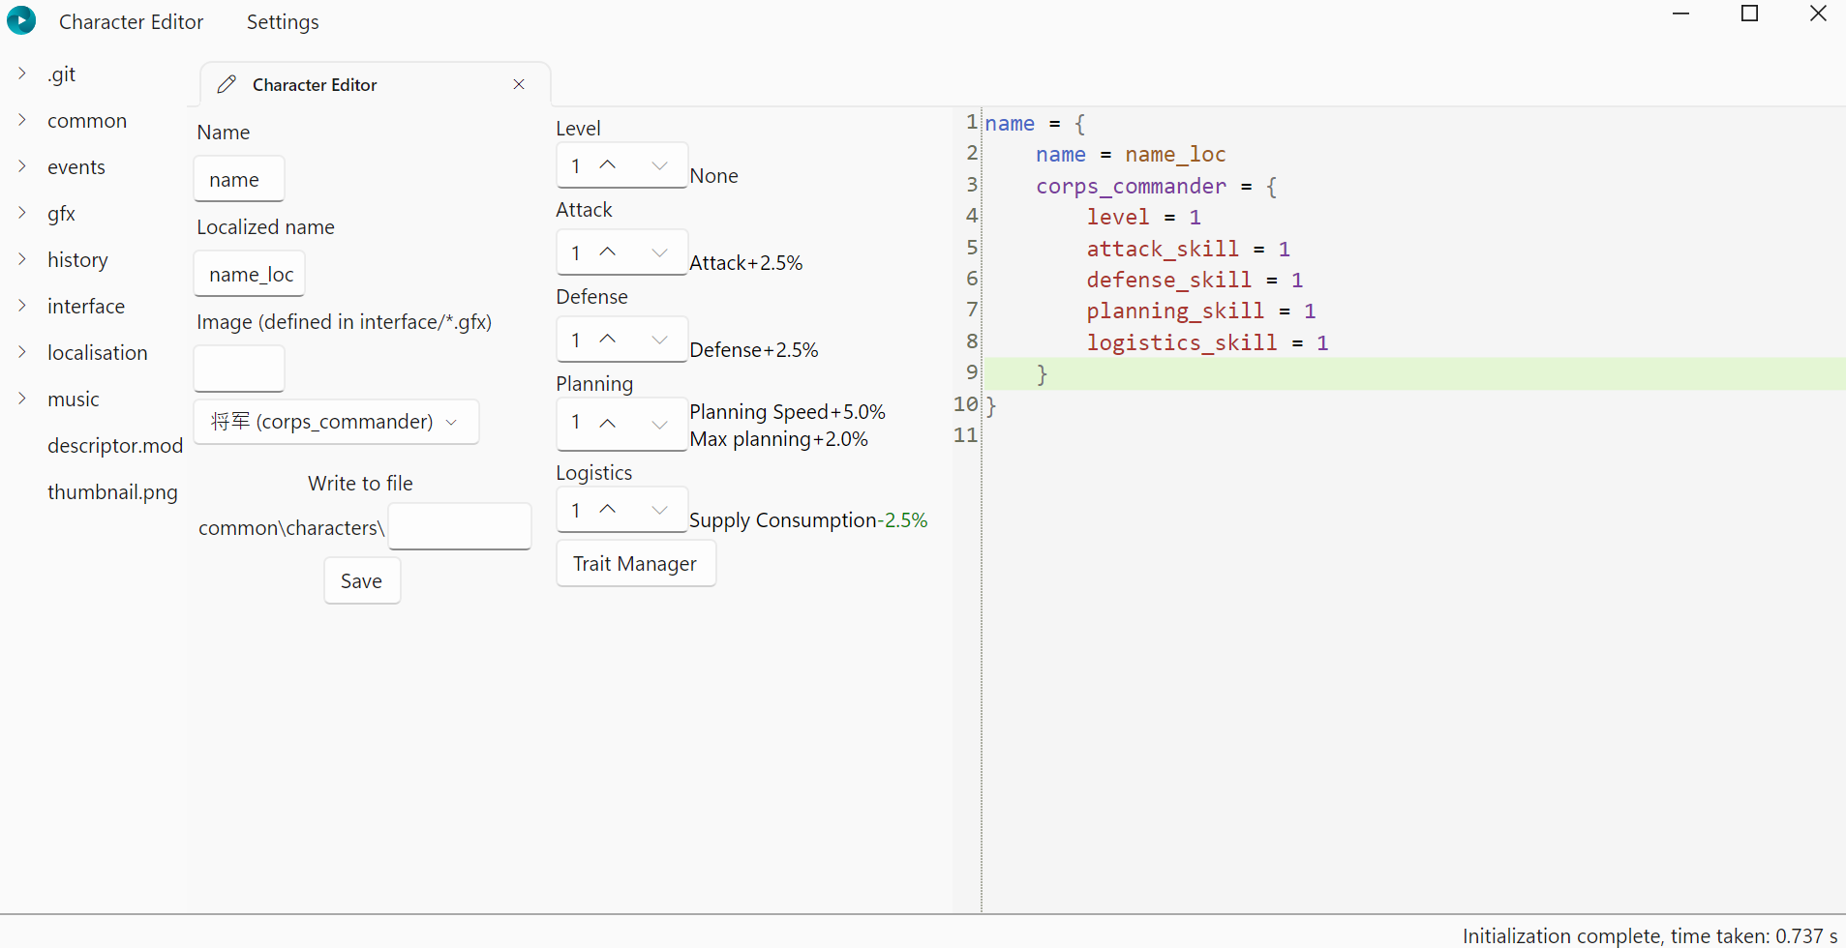Click the Image input field
1846x948 pixels.
[239, 369]
